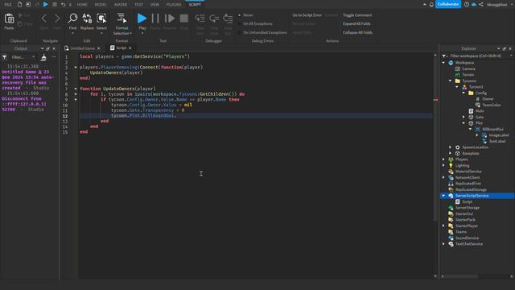Viewport: 515px width, 290px height.
Task: Click the New file icon
Action: pyautogui.click(x=19, y=4)
